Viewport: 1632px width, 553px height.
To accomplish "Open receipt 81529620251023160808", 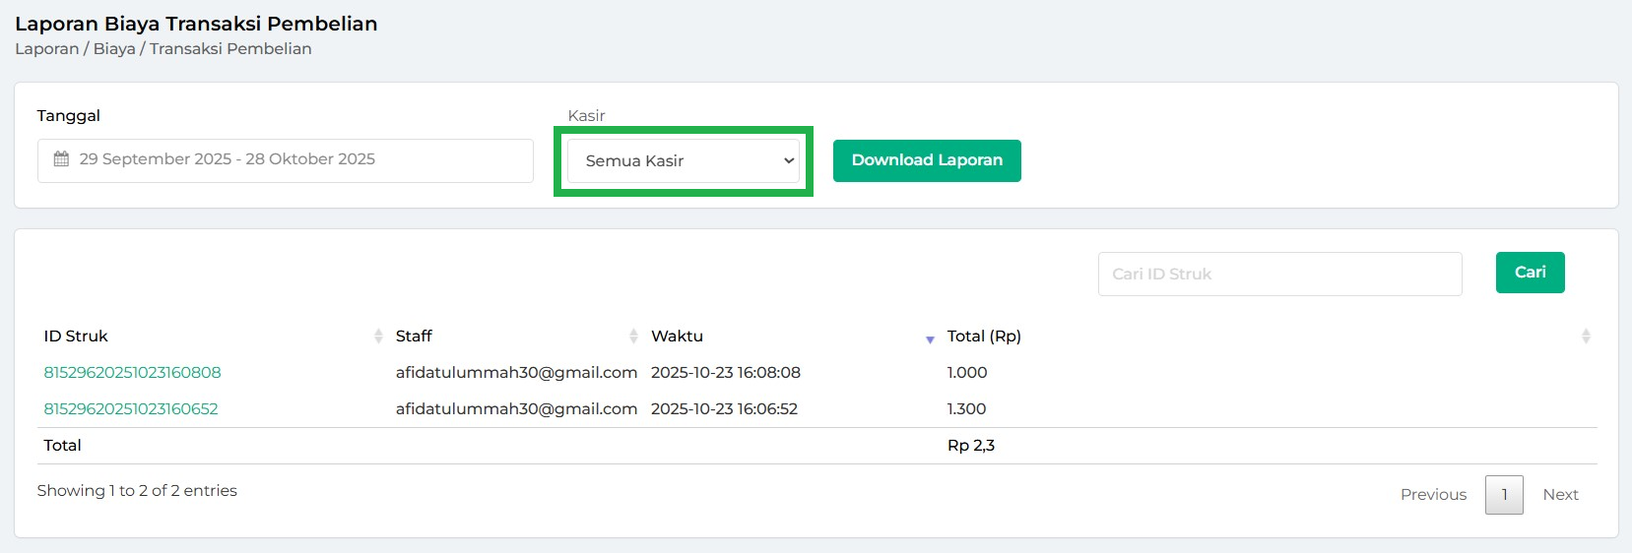I will 132,373.
